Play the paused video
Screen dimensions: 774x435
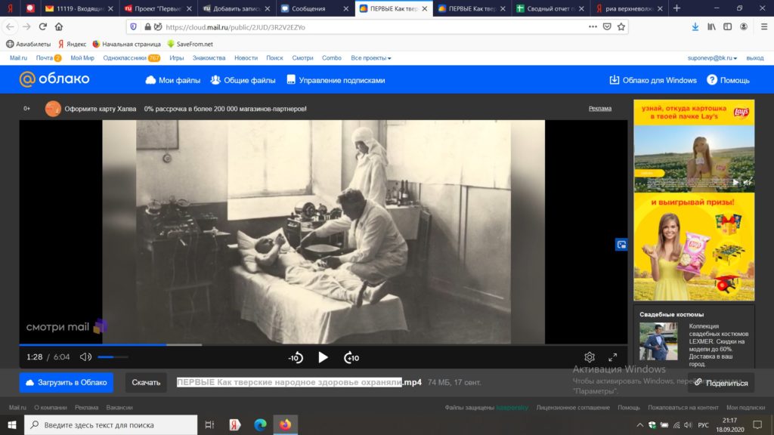[x=323, y=356]
